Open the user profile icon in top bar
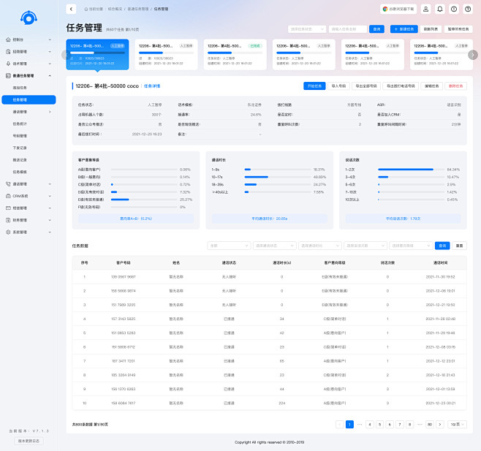 pyautogui.click(x=426, y=9)
